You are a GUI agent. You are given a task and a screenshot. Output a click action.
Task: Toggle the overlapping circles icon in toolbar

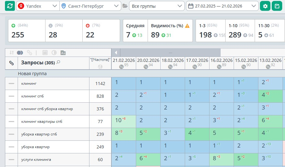20,53
